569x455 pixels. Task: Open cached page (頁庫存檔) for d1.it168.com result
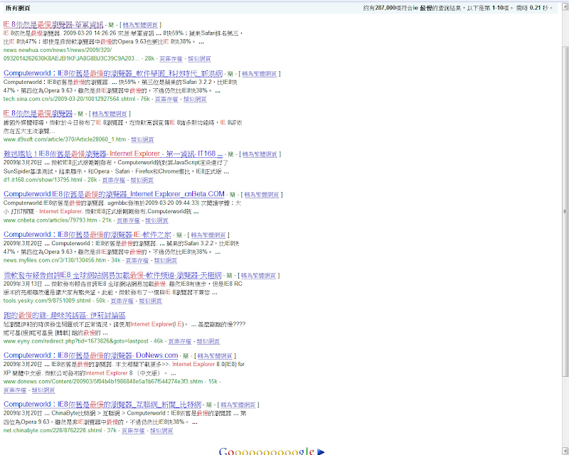click(x=114, y=180)
